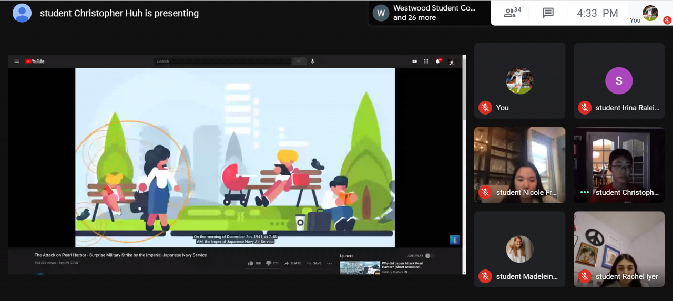The width and height of the screenshot is (673, 301).
Task: Click your self-view thumbnail in top bar
Action: tap(650, 13)
